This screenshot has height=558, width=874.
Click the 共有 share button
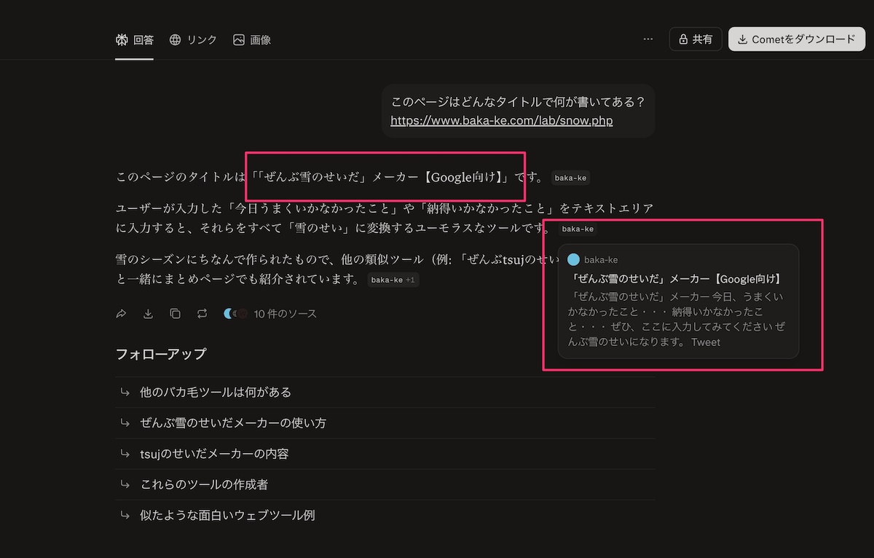tap(695, 39)
